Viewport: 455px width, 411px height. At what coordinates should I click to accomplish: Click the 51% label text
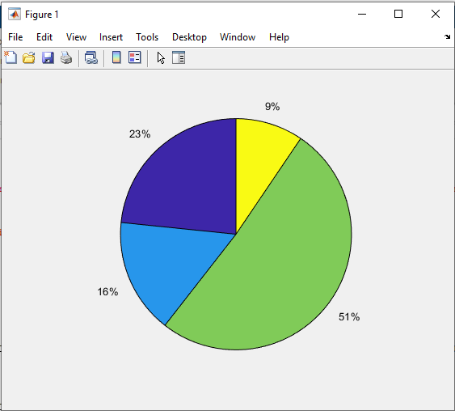tap(349, 316)
